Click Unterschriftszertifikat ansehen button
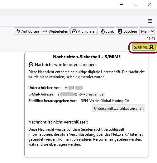 [119, 109]
